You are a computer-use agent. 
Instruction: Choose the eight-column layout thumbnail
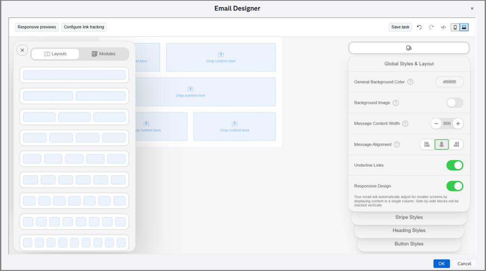(x=74, y=221)
